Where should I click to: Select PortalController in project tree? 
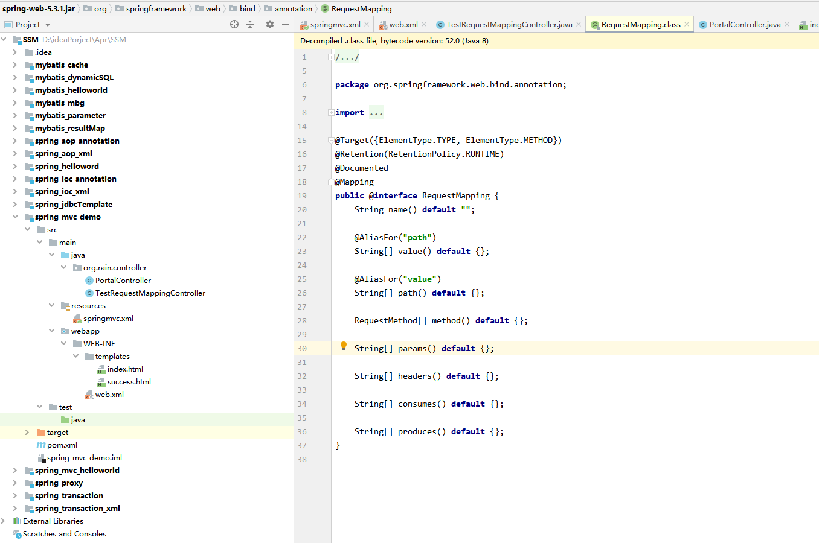123,281
